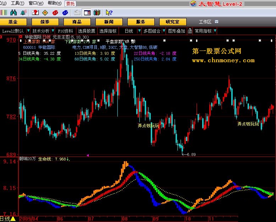This screenshot has height=222, width=276.
Task: Click the 图形叠加 overlay button
Action: [177, 31]
